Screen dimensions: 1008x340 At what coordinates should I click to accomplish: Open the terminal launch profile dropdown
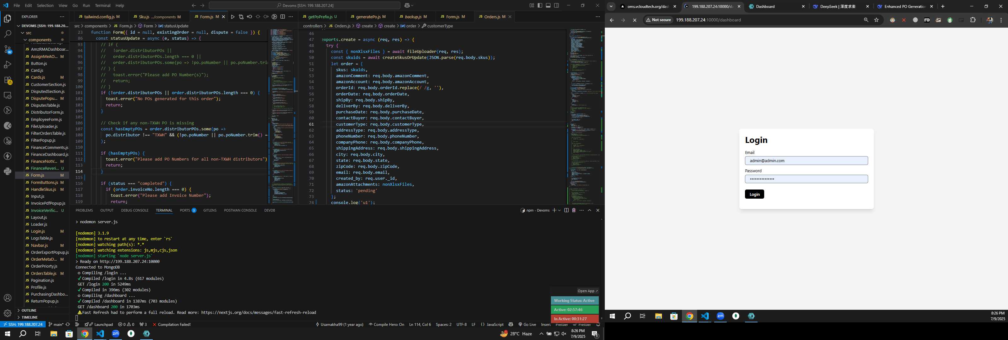(x=559, y=211)
